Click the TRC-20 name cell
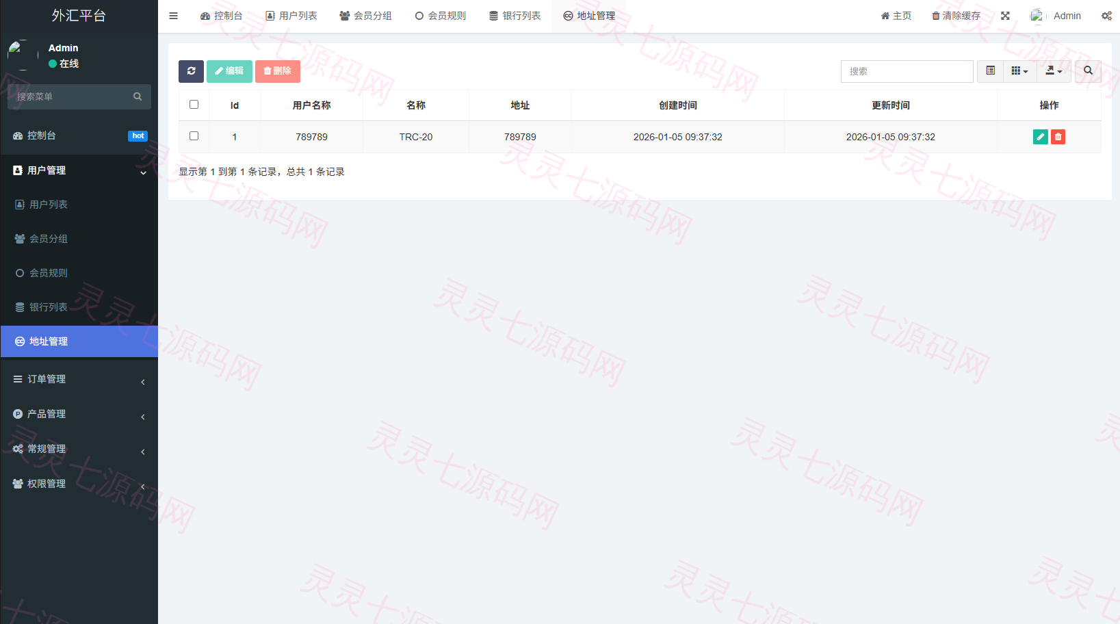Screen dimensions: 1120x624 [x=416, y=137]
